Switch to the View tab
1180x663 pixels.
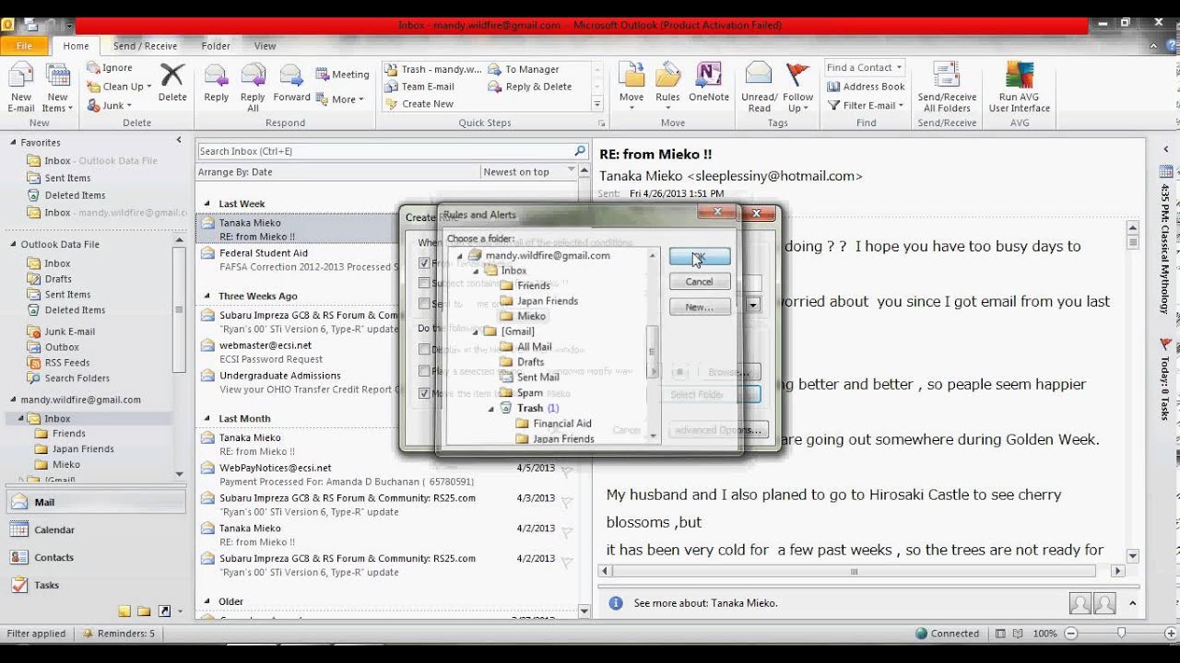tap(265, 46)
